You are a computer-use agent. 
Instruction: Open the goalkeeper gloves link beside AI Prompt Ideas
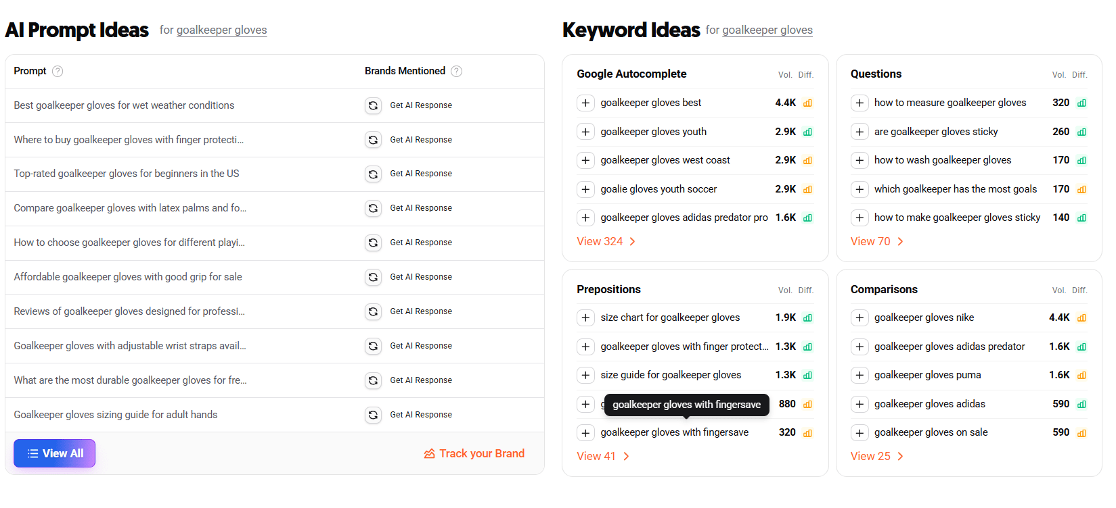(x=221, y=30)
